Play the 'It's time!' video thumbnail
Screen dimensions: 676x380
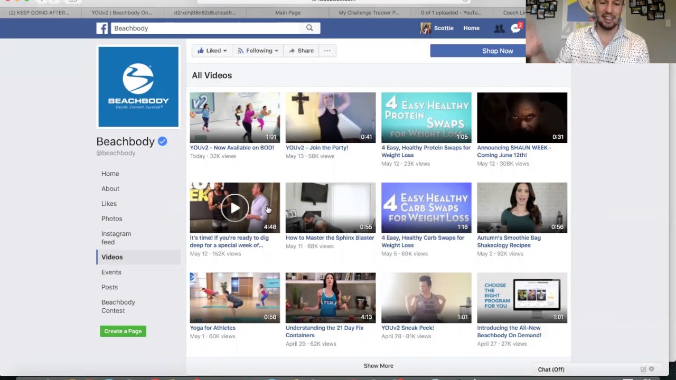click(x=235, y=207)
